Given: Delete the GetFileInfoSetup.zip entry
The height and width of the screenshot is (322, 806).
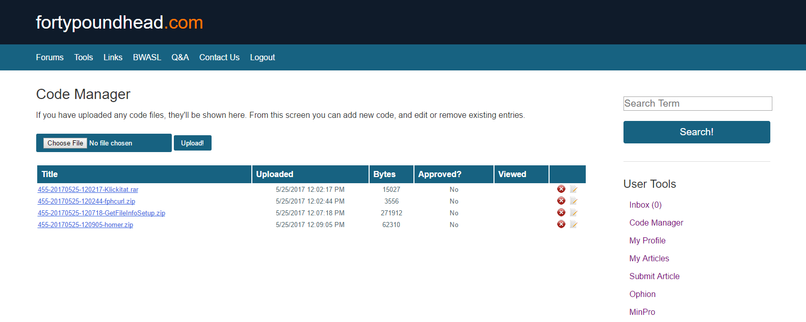Looking at the screenshot, I should [561, 212].
